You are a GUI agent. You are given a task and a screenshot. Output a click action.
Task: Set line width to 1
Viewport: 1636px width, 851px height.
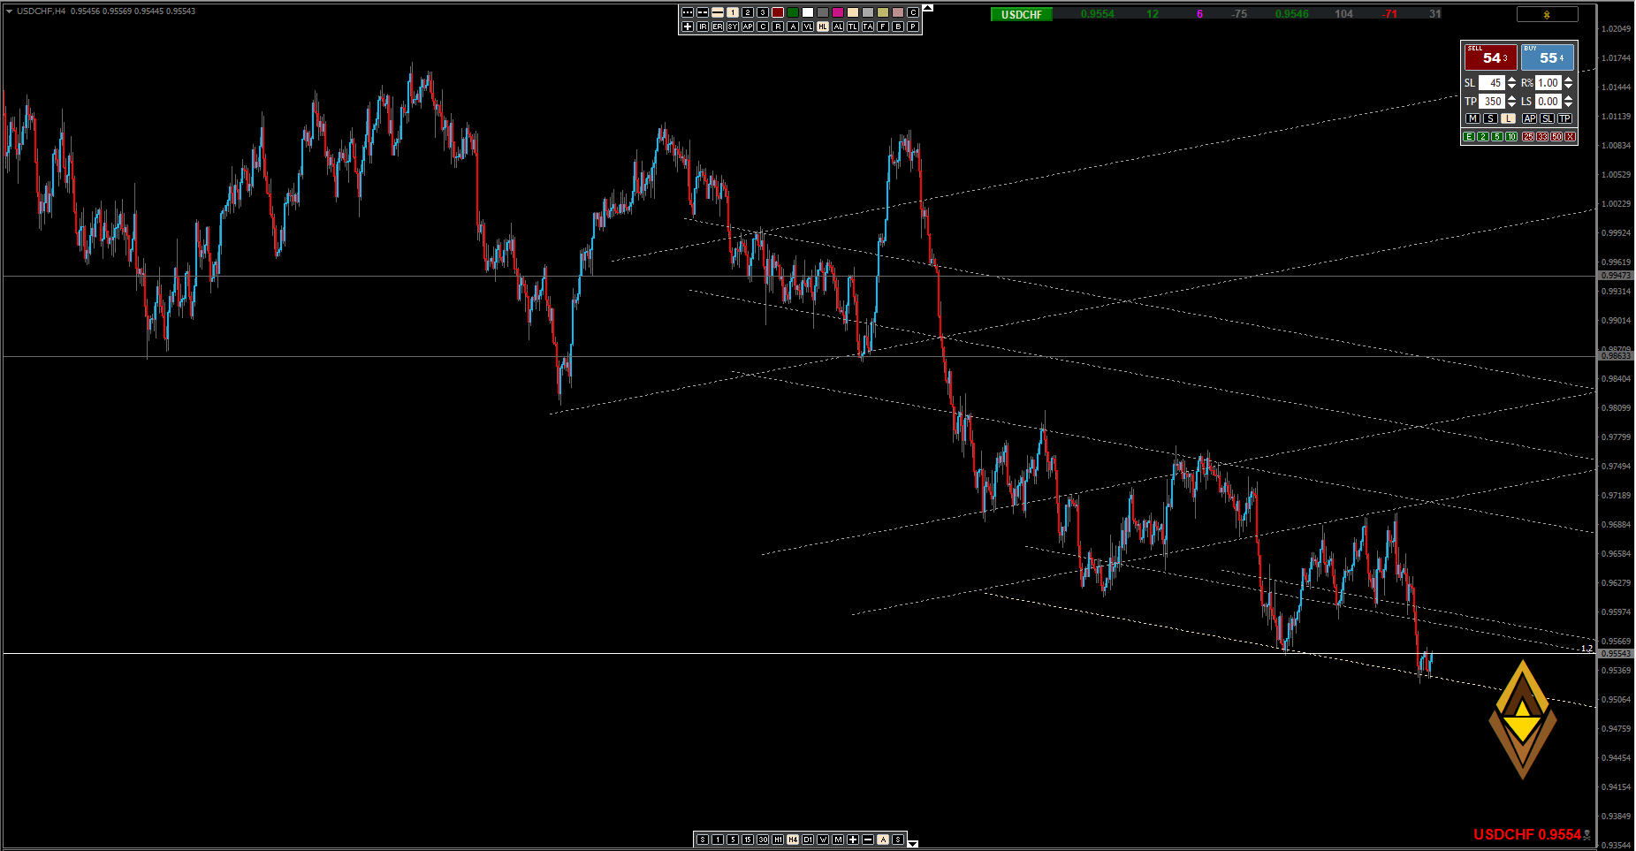pos(733,12)
